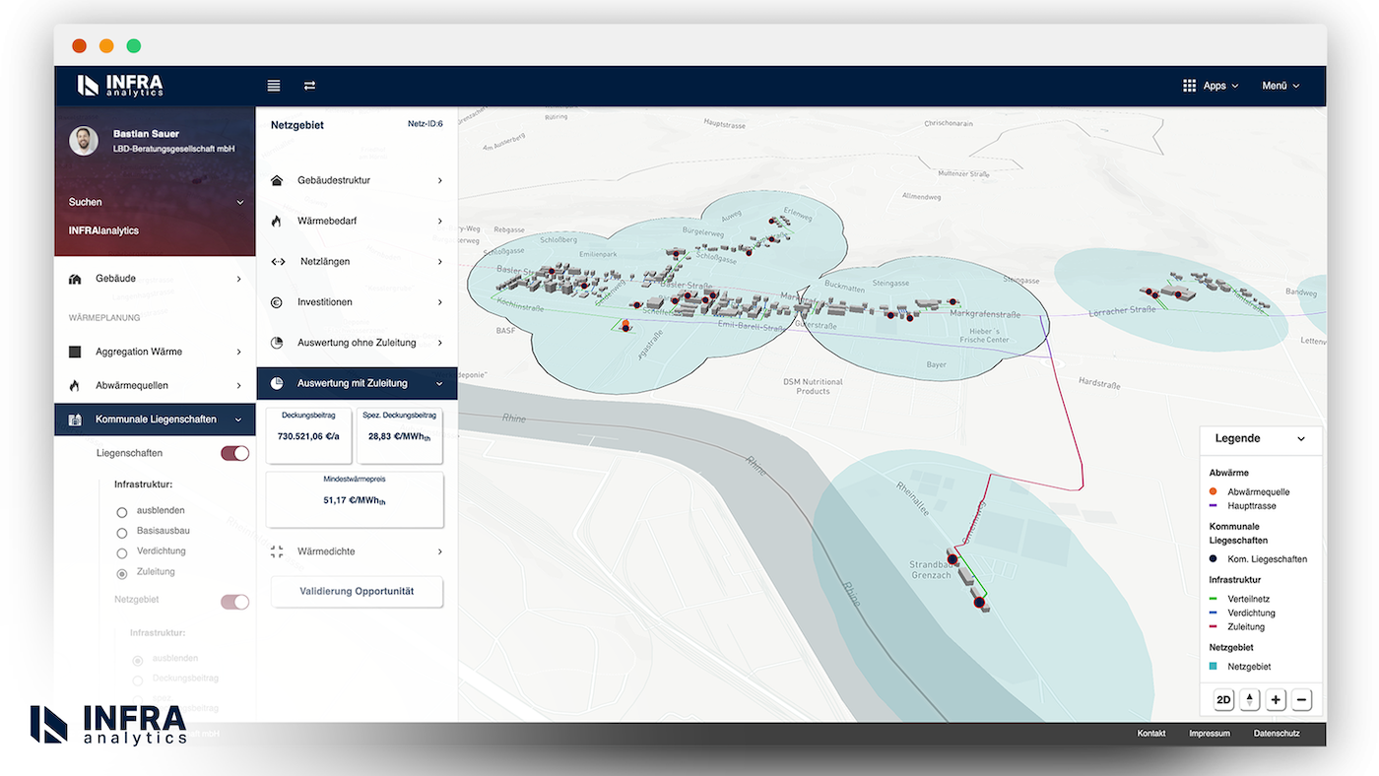
Task: Collapse Auswertung mit Zuleitung section
Action: click(x=357, y=383)
